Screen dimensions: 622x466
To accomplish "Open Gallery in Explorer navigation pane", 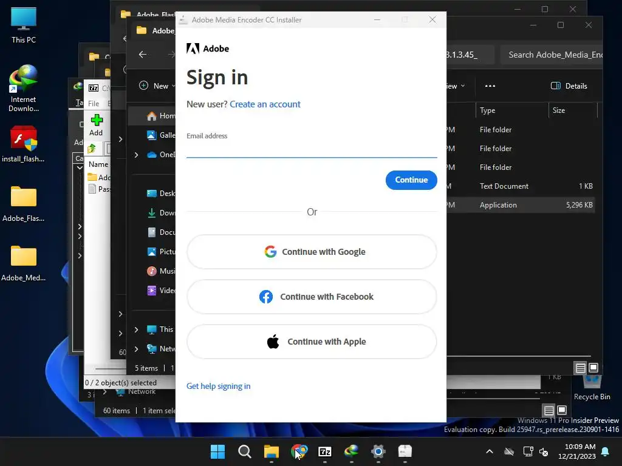I will pyautogui.click(x=160, y=135).
